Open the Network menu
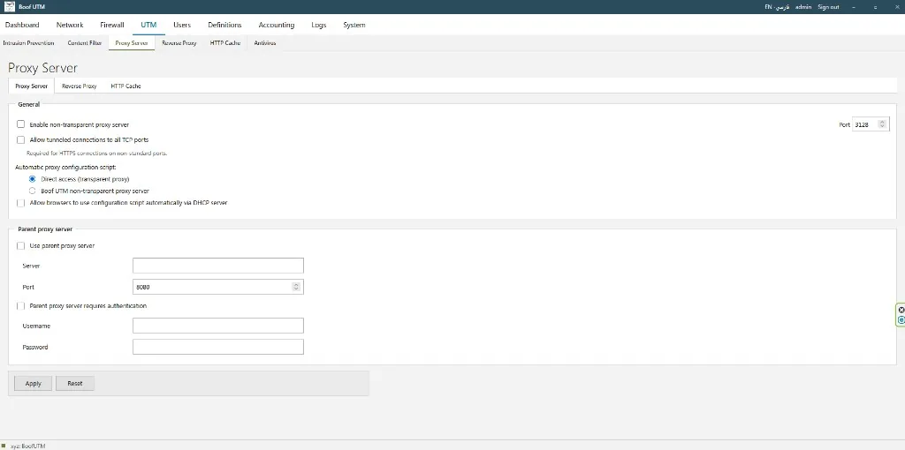Image resolution: width=905 pixels, height=450 pixels. [70, 25]
